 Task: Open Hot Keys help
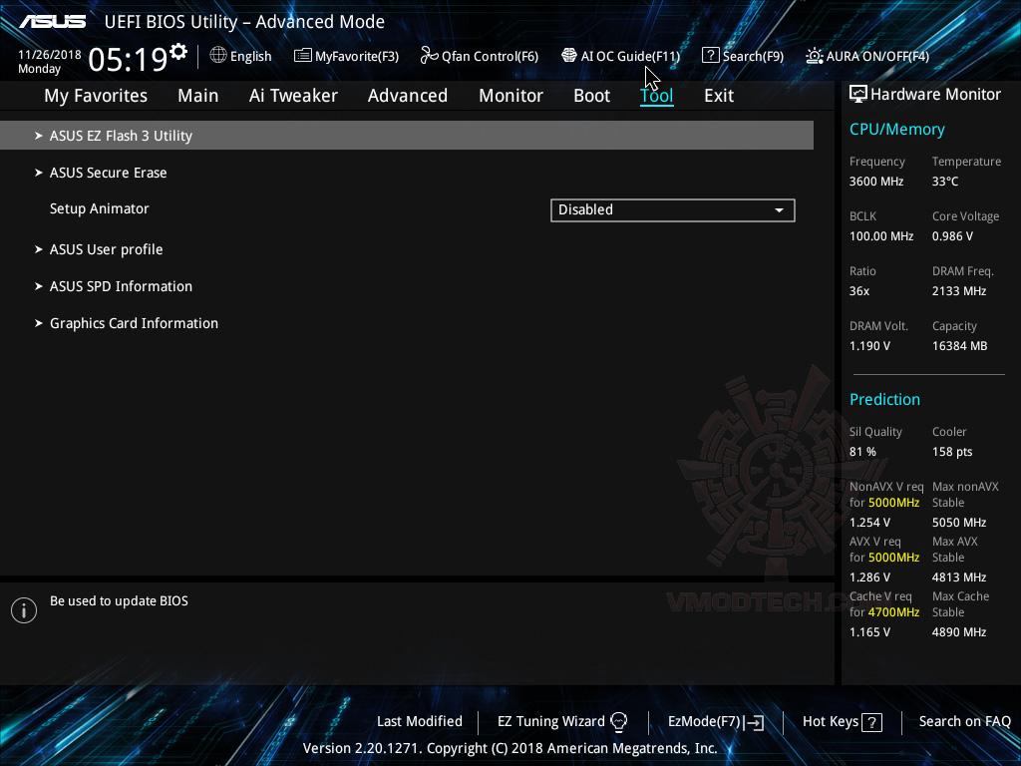click(x=831, y=722)
